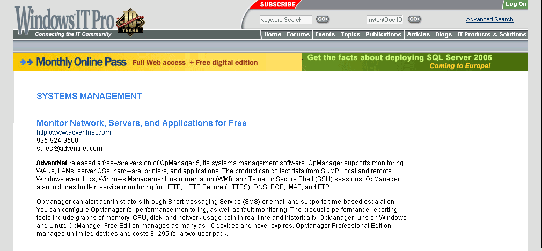Click the GO button beside Keyword Search
The height and width of the screenshot is (251, 542).
[323, 19]
